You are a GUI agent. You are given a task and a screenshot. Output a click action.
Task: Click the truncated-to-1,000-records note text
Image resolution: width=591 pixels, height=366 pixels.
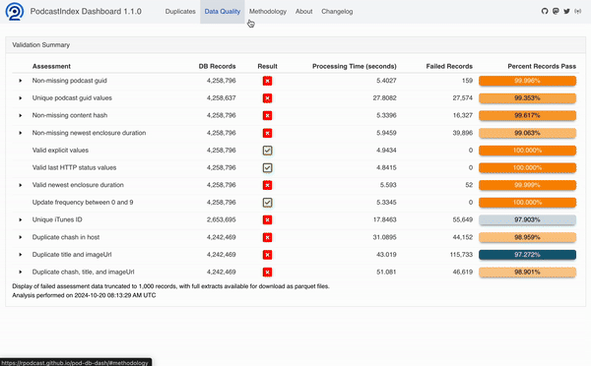(x=170, y=286)
